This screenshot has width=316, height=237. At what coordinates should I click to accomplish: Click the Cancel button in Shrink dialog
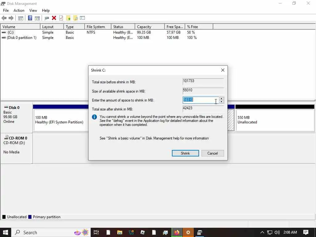click(212, 153)
